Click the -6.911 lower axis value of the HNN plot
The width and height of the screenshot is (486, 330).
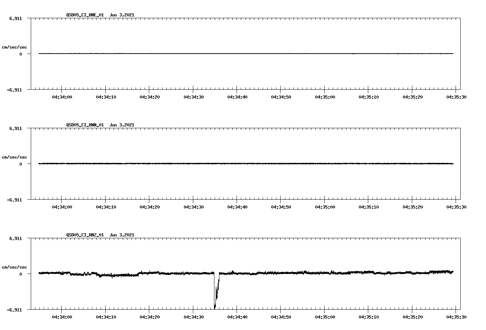[15, 200]
